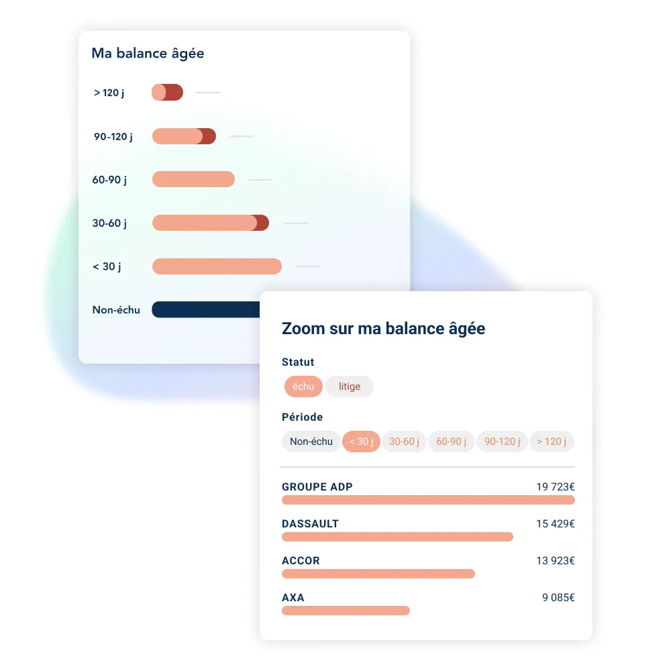Toggle the litige status filter chip
The image size is (671, 671).
(350, 386)
